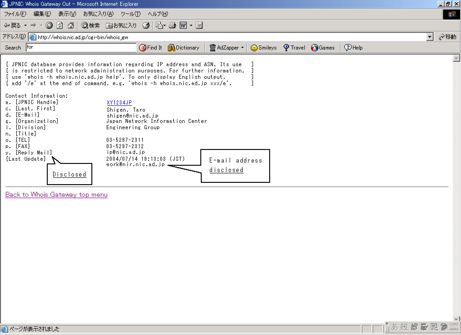Print the page with the printer icon
The image size is (461, 335).
[x=172, y=26]
